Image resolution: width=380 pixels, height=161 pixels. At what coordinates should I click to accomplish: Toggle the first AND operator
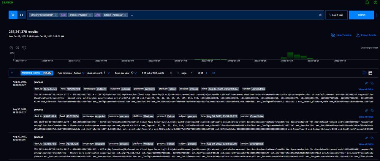(63, 15)
